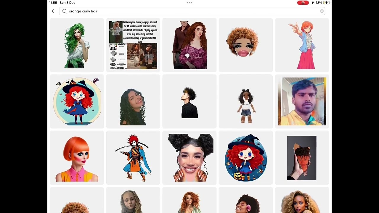Select the witch sticker with pumpkin in blue circle
This screenshot has width=379, height=213.
[246, 158]
